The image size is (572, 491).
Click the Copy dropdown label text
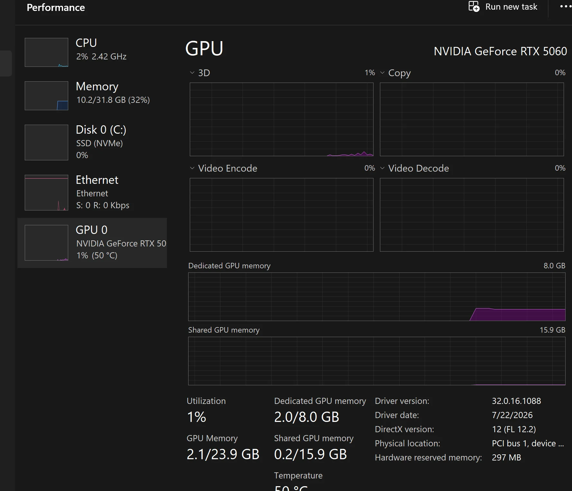[400, 73]
